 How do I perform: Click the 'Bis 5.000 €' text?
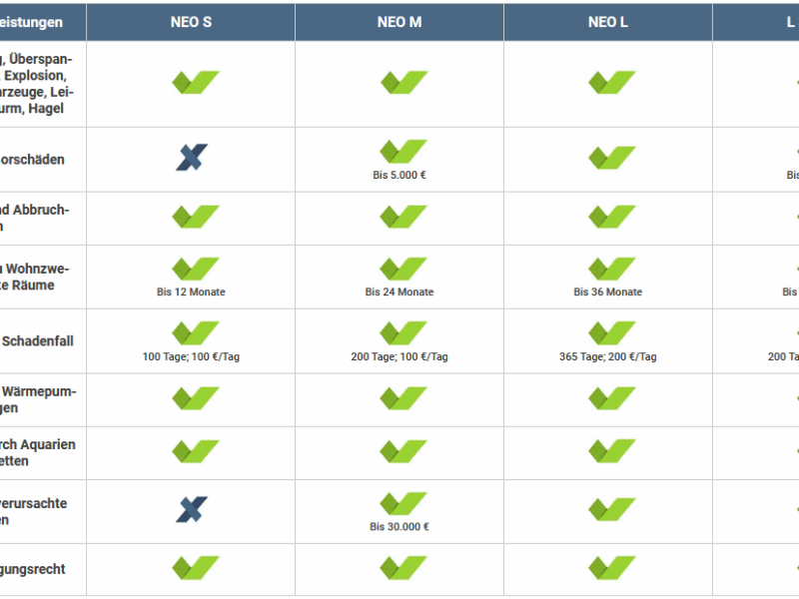399,175
